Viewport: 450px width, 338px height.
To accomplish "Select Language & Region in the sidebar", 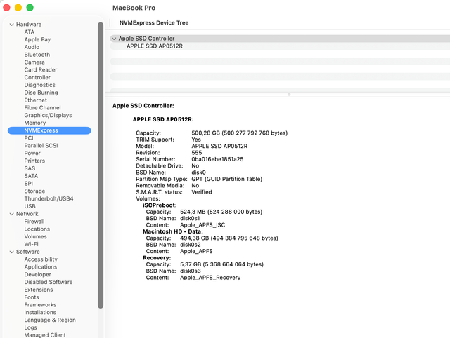I will 50,320.
